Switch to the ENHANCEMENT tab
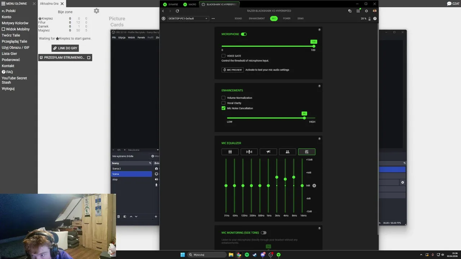The image size is (461, 259). tap(257, 19)
